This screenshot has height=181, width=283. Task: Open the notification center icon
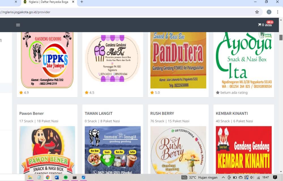click(x=275, y=178)
